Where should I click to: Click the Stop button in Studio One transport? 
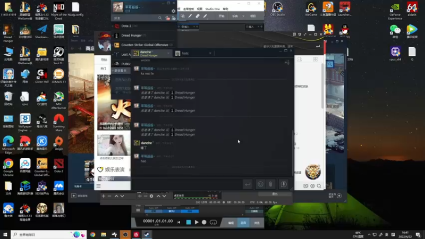(189, 222)
